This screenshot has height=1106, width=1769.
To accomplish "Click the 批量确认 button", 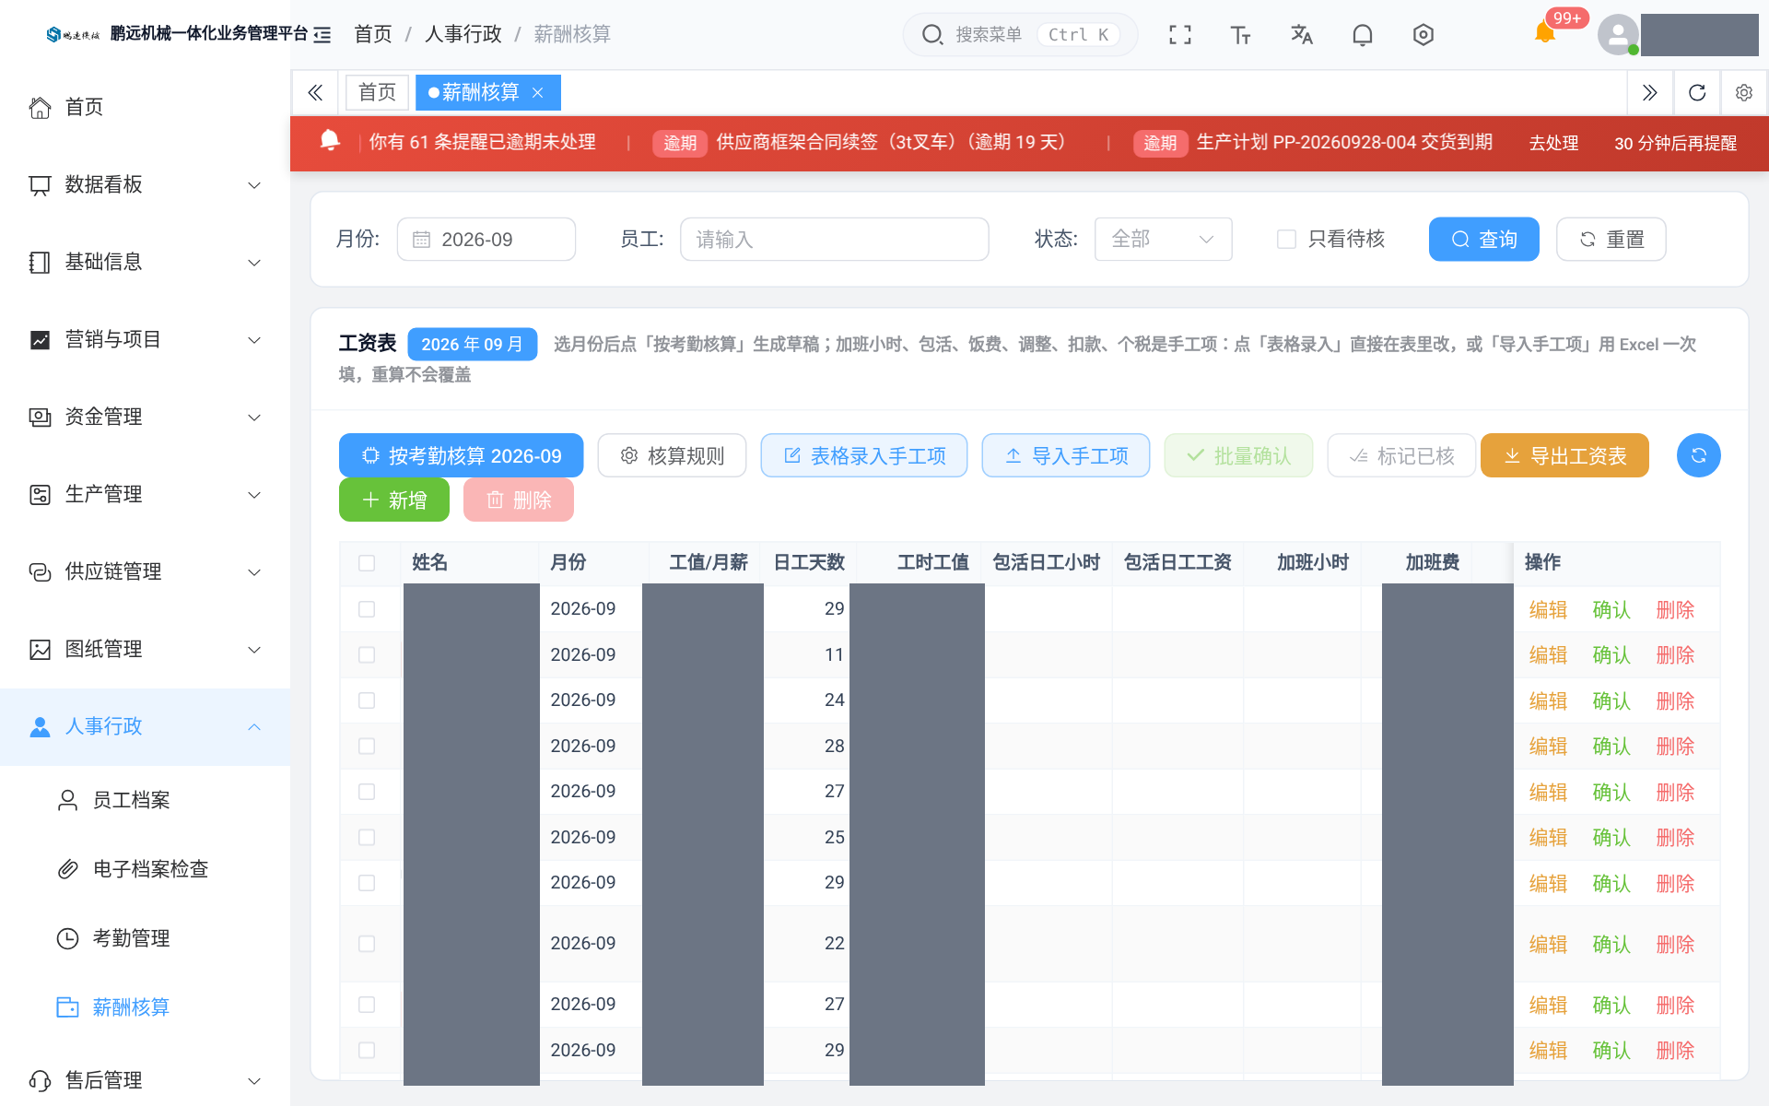I will click(x=1238, y=455).
